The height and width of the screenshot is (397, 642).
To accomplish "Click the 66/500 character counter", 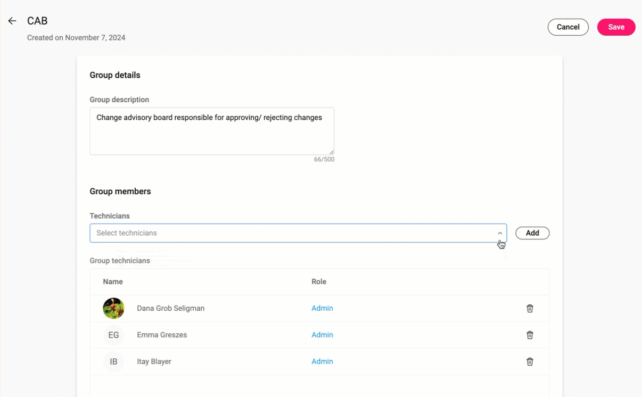I will [x=324, y=160].
